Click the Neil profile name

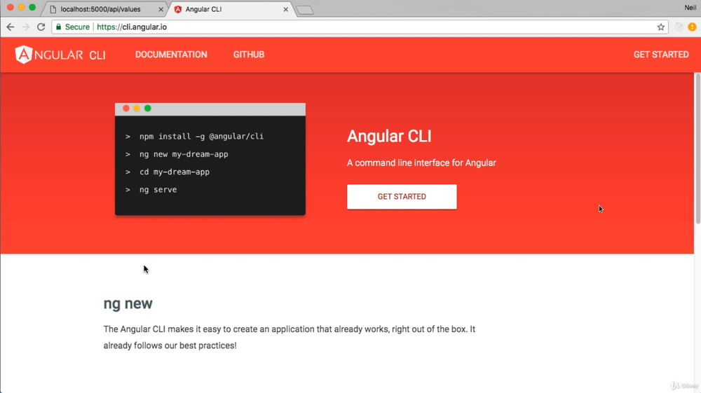tap(690, 8)
